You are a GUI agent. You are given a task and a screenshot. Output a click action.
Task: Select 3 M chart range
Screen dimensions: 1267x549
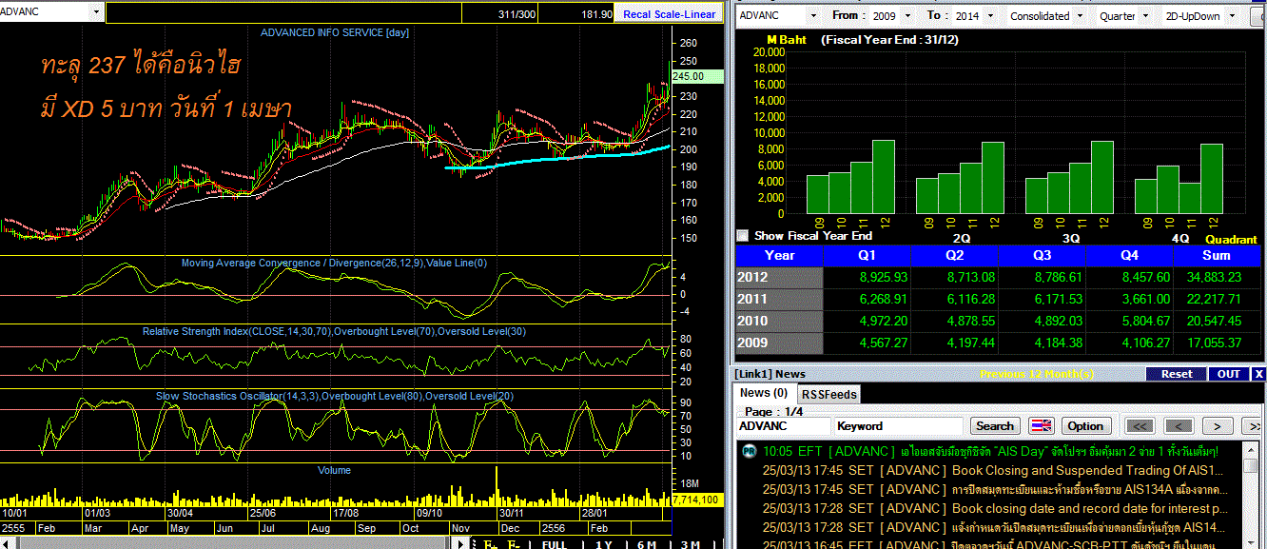(x=690, y=544)
